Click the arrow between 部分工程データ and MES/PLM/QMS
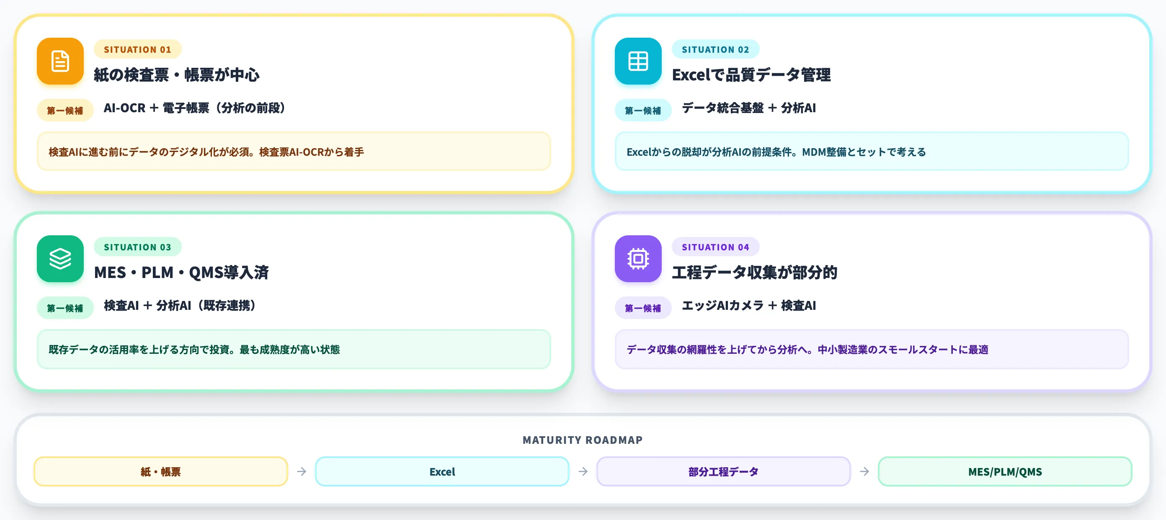Screen dimensions: 1166x520 (864, 471)
